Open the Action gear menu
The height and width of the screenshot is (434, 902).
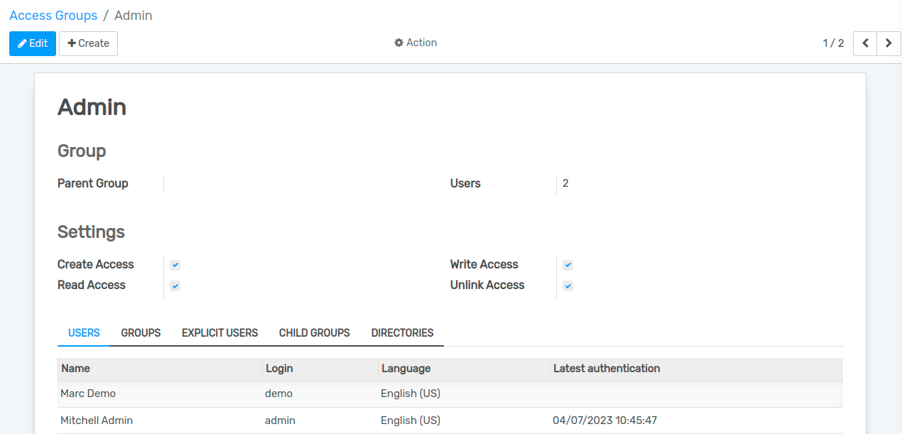click(x=415, y=43)
